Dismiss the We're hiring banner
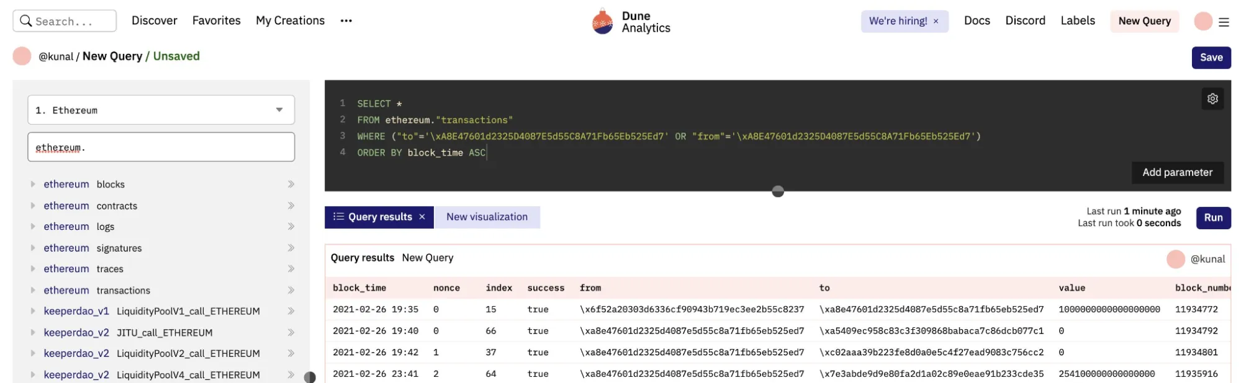 [936, 22]
